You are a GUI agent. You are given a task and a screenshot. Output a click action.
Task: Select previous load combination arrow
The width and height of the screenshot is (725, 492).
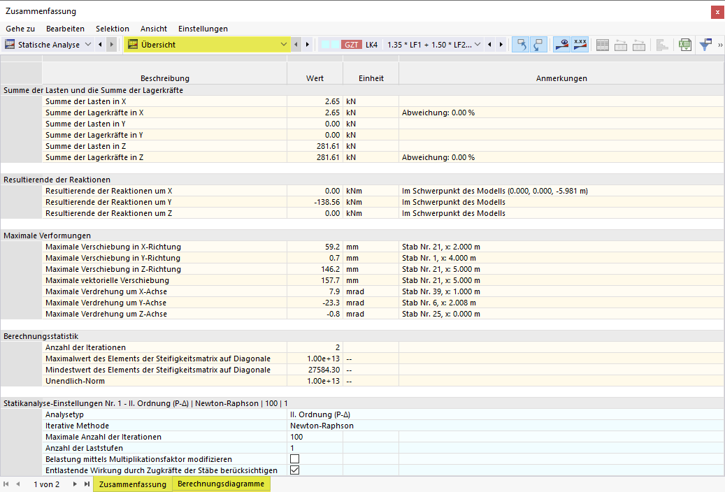[x=489, y=45]
